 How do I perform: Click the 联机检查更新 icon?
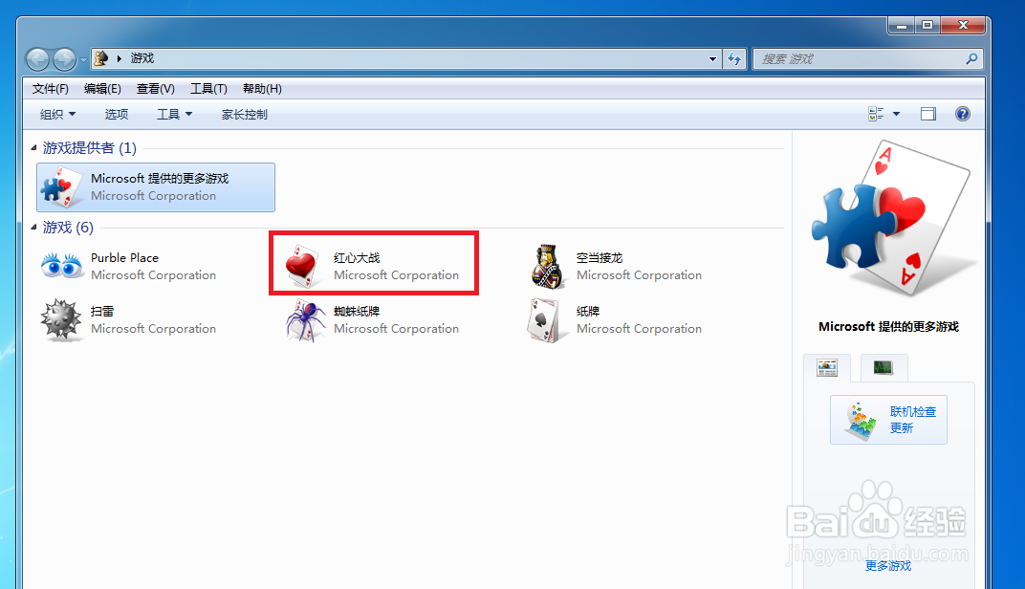(861, 421)
